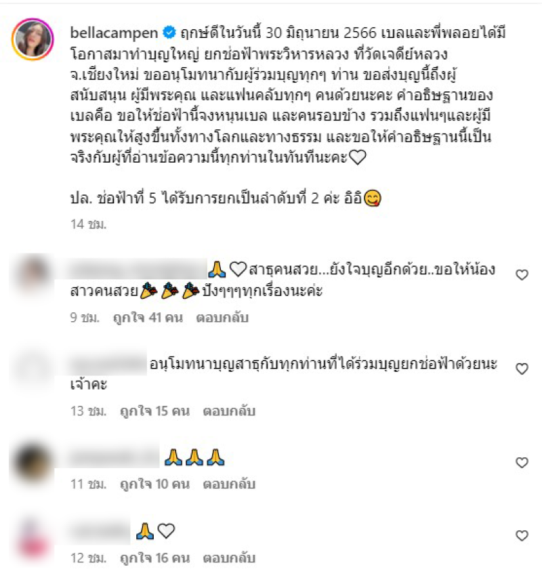View the 10 people who liked

[154, 484]
